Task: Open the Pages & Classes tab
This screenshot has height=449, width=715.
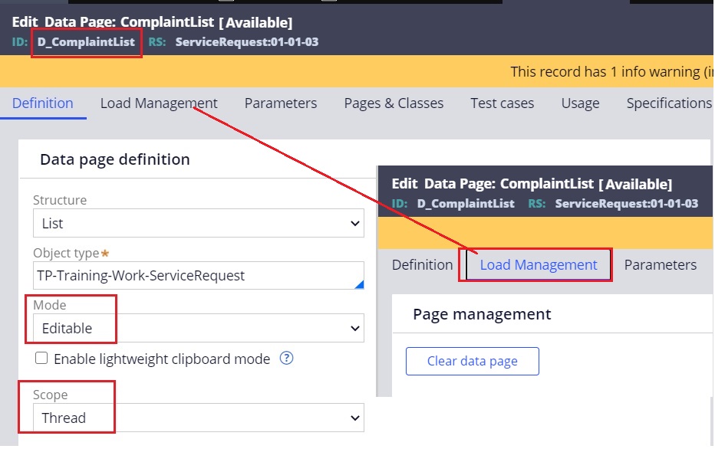Action: pos(394,103)
